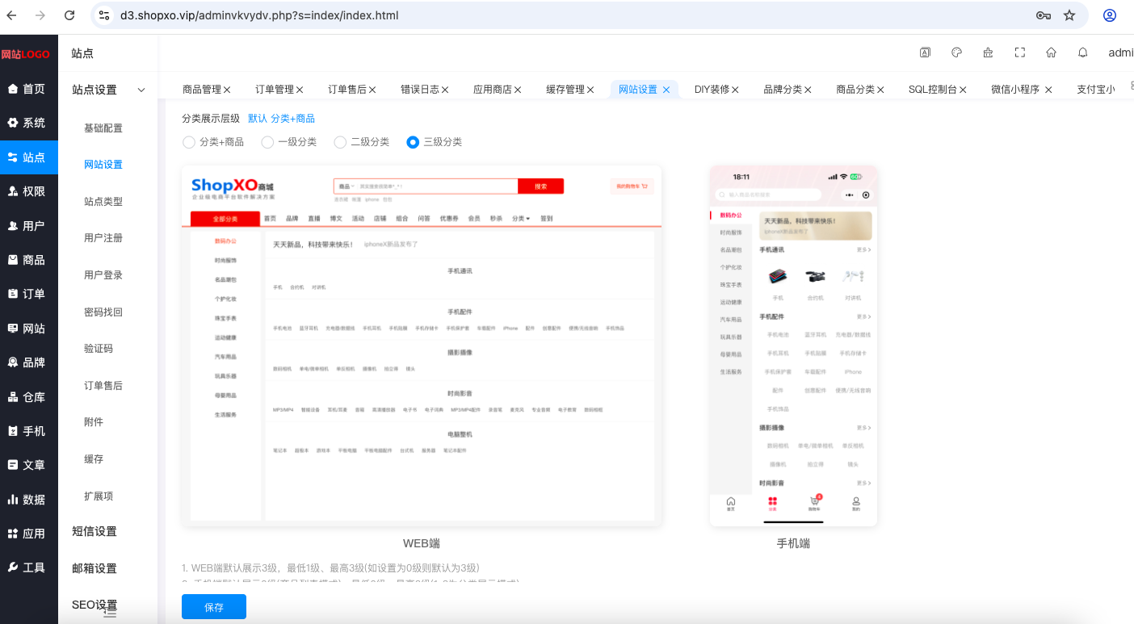Screen dimensions: 1134x624
Task: Open 基础配置 in the site submenu
Action: point(103,128)
